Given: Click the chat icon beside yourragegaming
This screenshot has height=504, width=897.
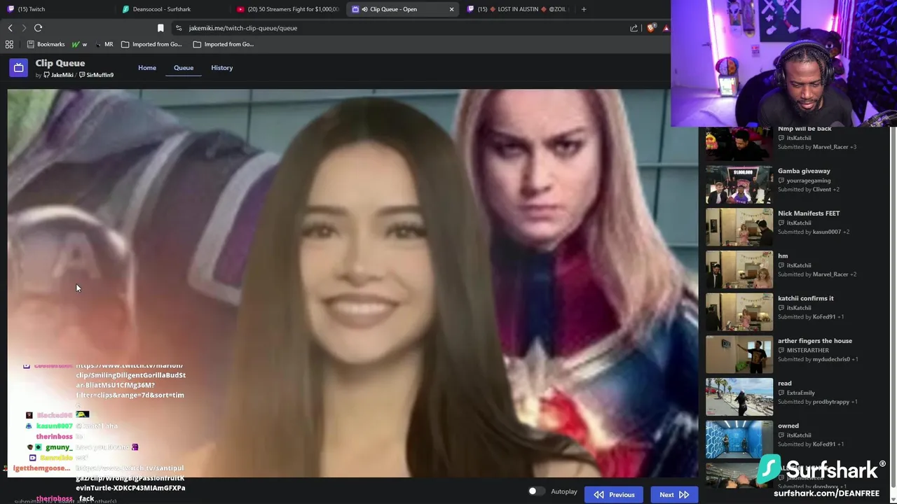Looking at the screenshot, I should point(781,181).
